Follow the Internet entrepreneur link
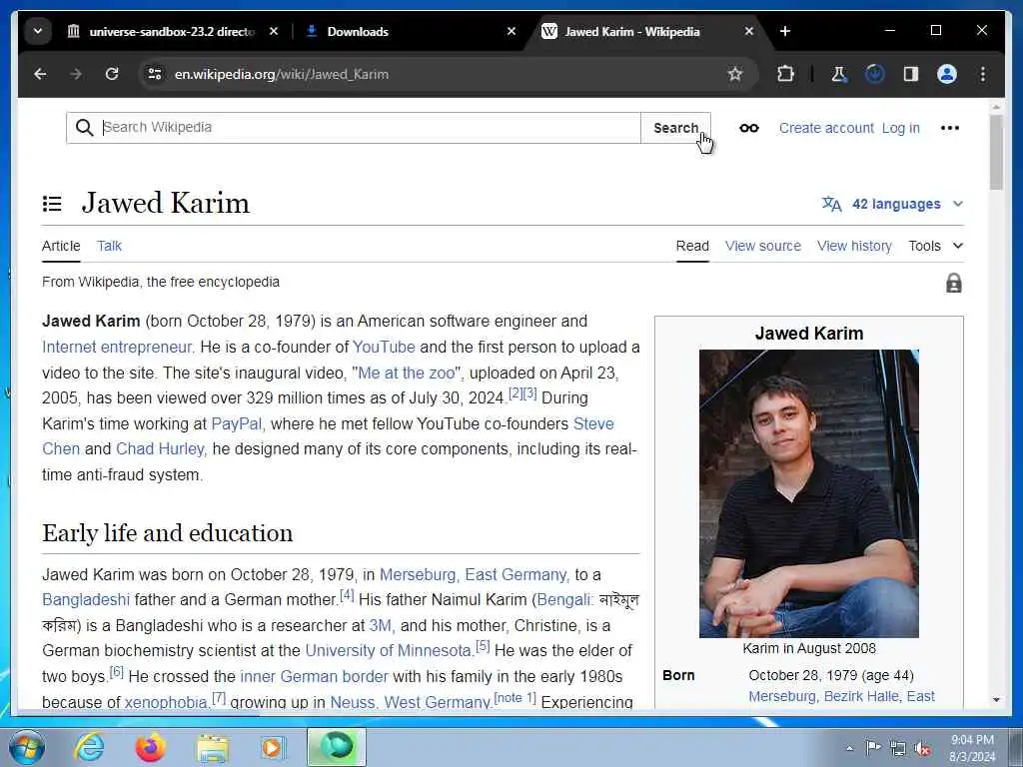The image size is (1023, 767). 117,347
